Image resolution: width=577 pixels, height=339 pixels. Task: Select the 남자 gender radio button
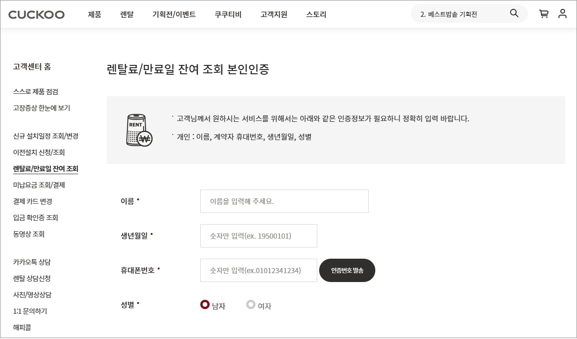(205, 304)
